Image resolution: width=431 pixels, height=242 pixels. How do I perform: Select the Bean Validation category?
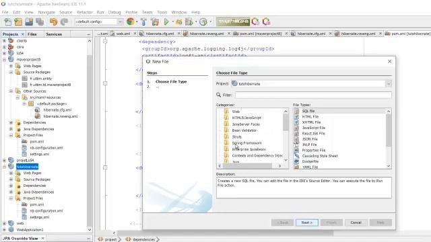tap(244, 130)
